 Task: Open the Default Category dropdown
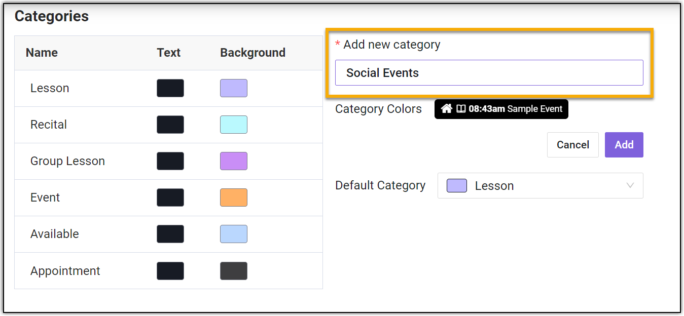[540, 186]
